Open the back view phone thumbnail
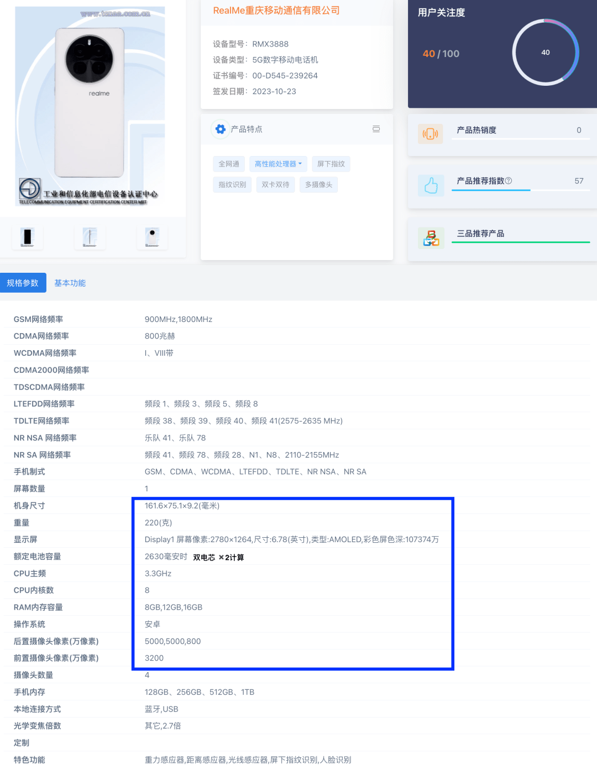This screenshot has height=779, width=597. click(x=152, y=237)
